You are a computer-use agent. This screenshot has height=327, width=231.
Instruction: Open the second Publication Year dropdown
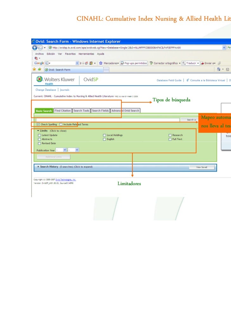74,150
